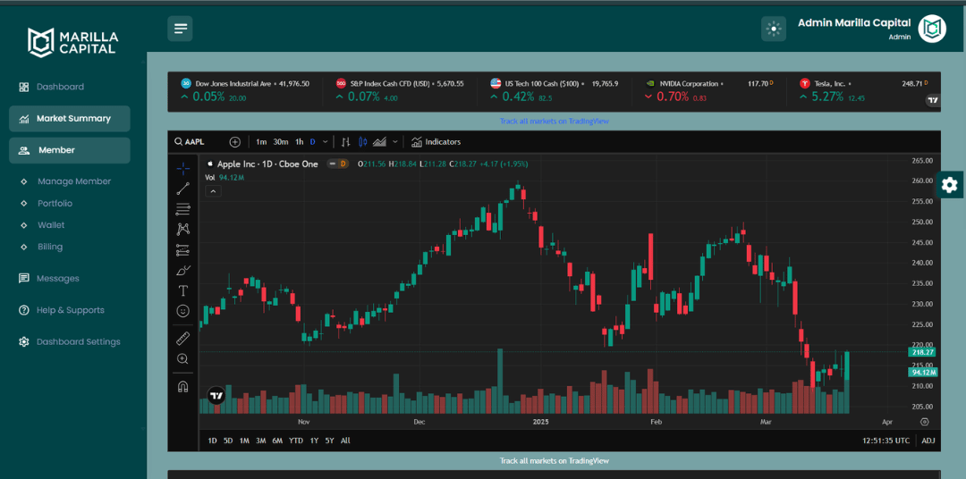
Task: Click top Track all markets on TradingView link
Action: 554,122
